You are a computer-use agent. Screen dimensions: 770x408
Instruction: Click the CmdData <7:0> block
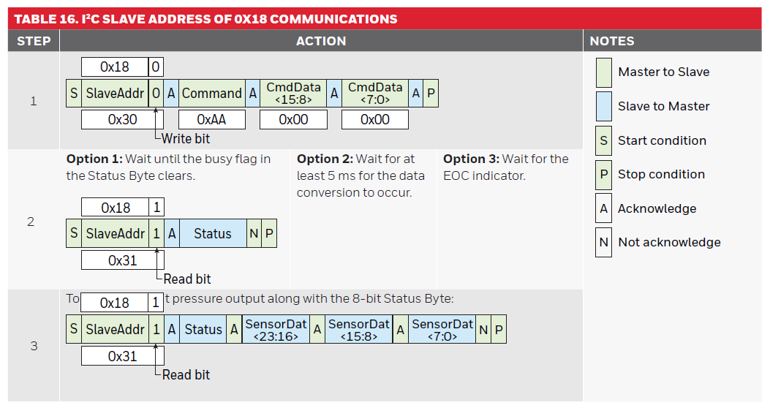[375, 94]
